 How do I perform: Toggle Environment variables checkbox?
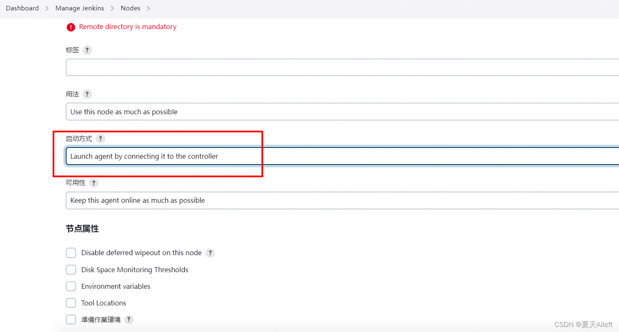point(71,286)
